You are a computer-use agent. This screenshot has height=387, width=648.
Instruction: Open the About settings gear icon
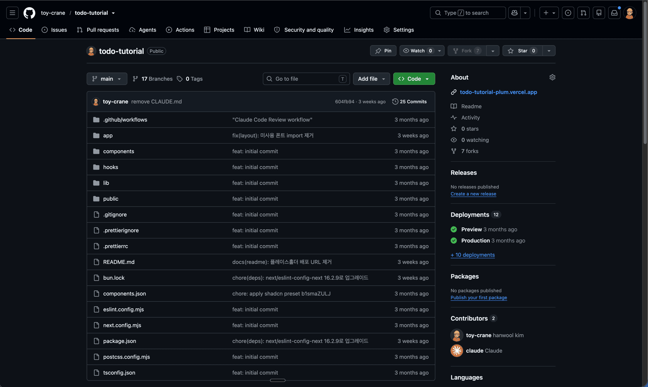[x=552, y=77]
